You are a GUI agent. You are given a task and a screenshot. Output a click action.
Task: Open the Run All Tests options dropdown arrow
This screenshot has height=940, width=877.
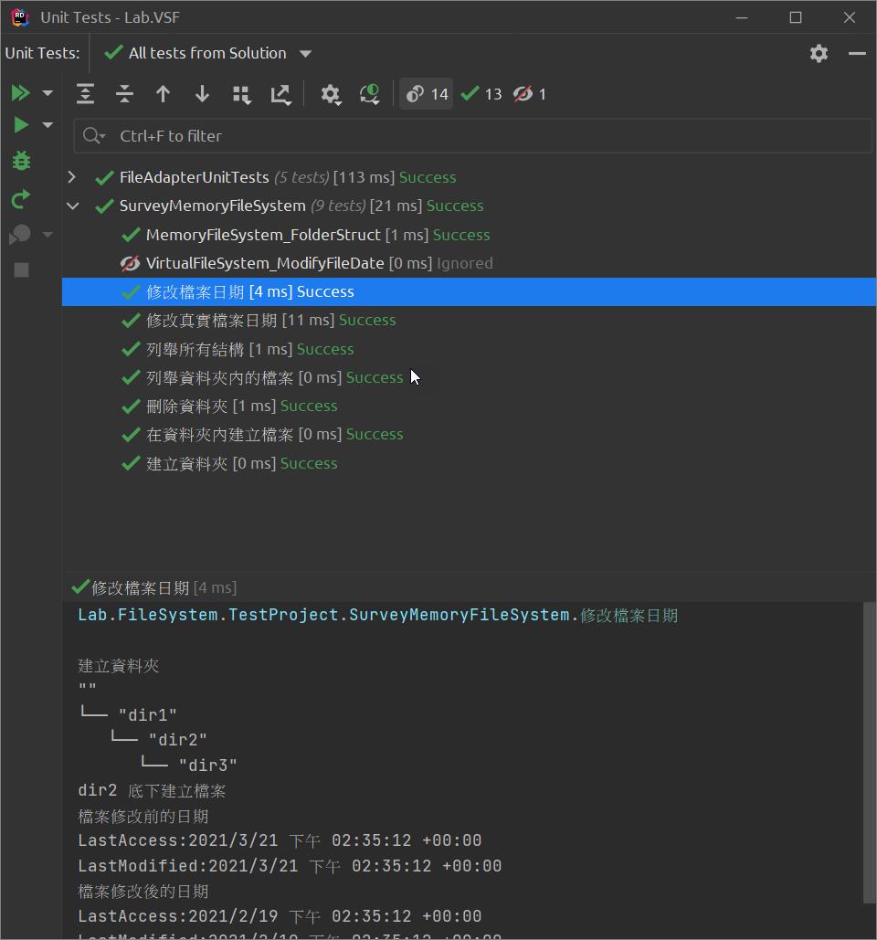coord(48,93)
